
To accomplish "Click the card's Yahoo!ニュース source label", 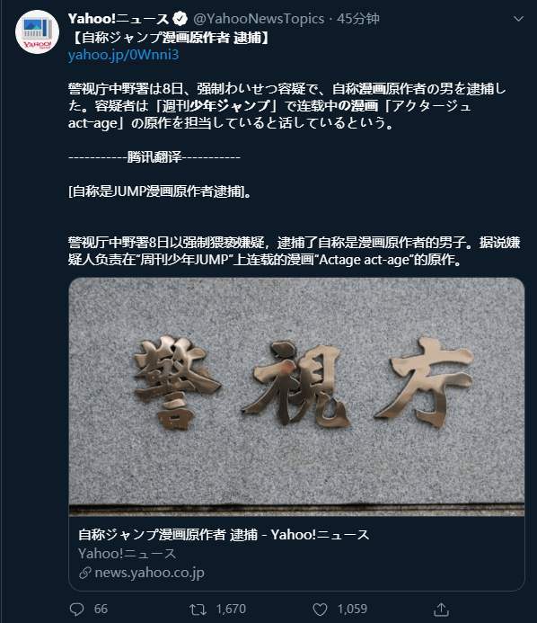I will [x=127, y=554].
